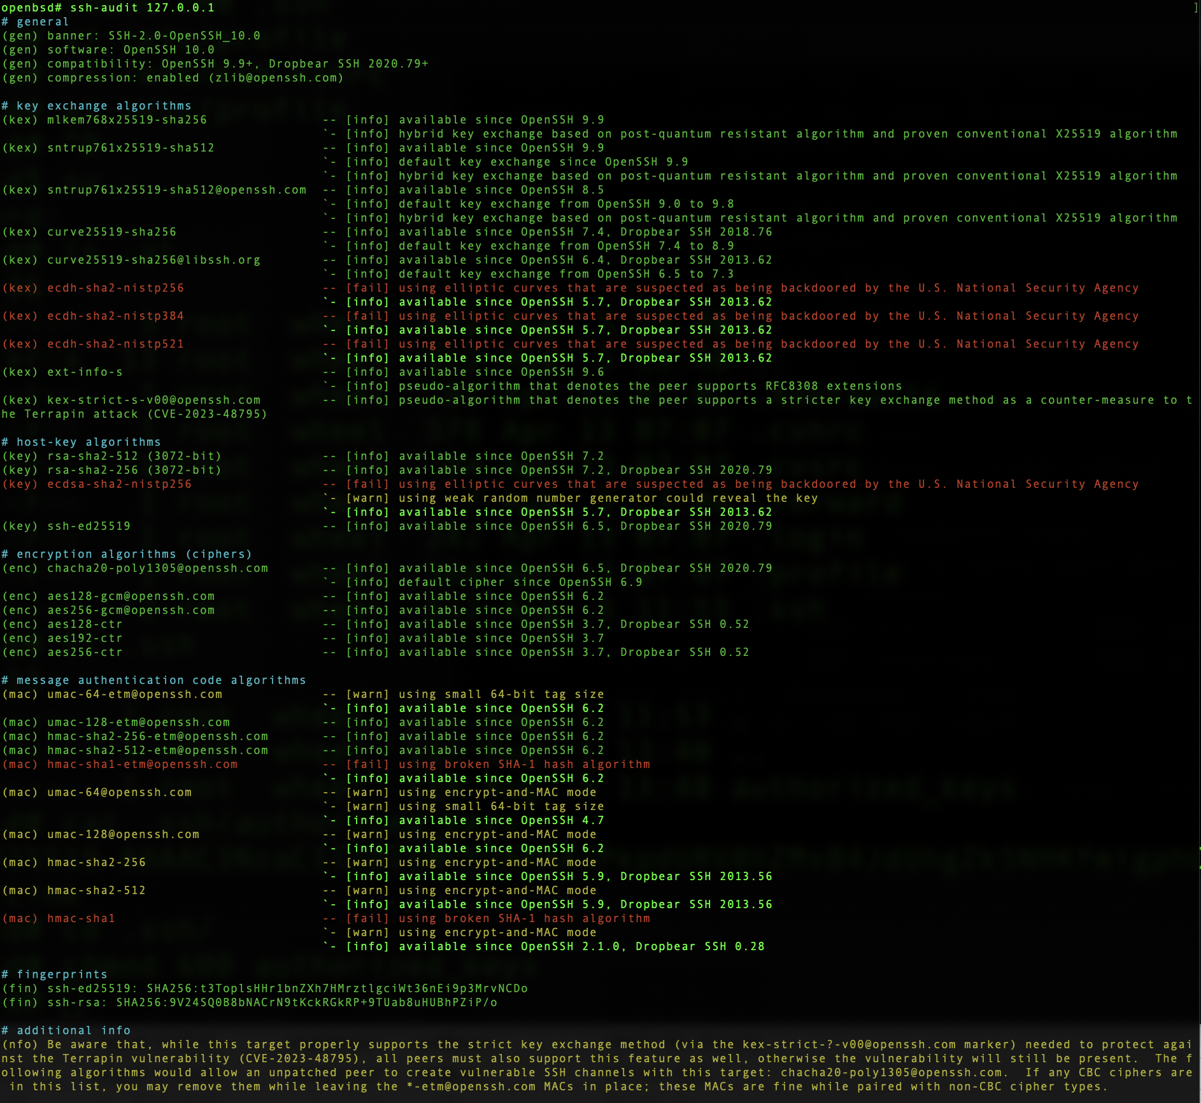This screenshot has width=1201, height=1103.
Task: Click the weak random number generator warning
Action: coord(608,498)
